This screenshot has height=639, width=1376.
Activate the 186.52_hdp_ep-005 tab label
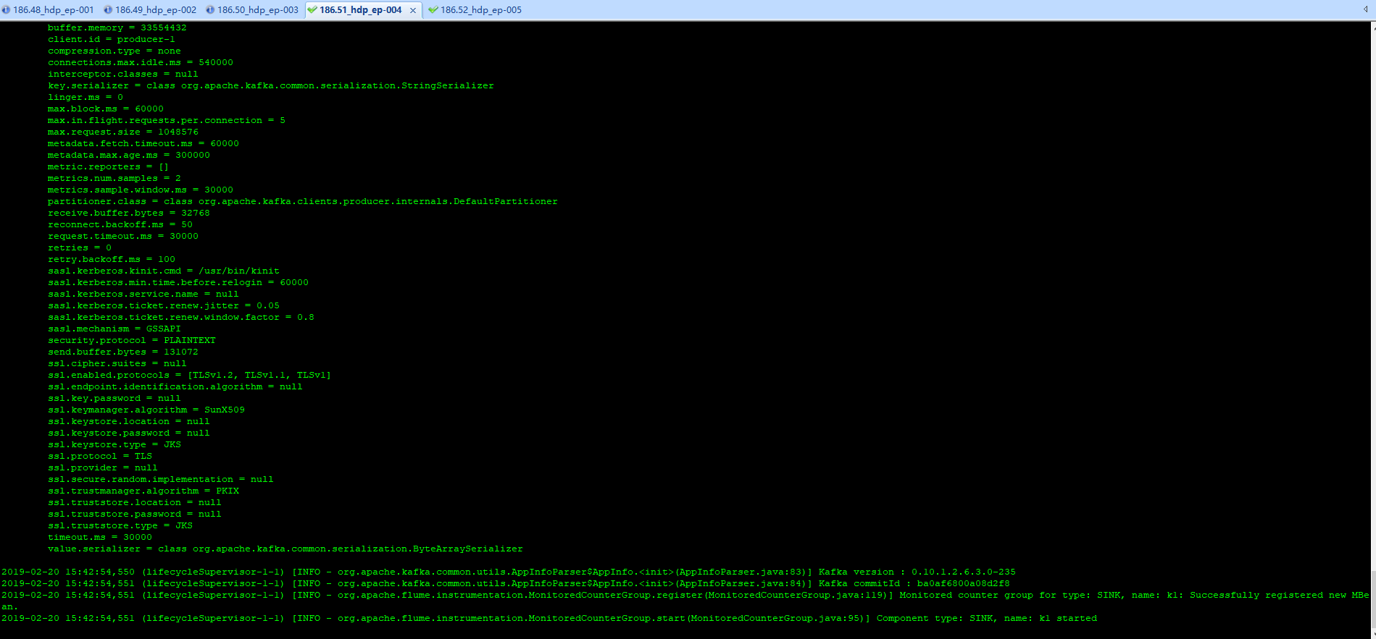pos(481,10)
